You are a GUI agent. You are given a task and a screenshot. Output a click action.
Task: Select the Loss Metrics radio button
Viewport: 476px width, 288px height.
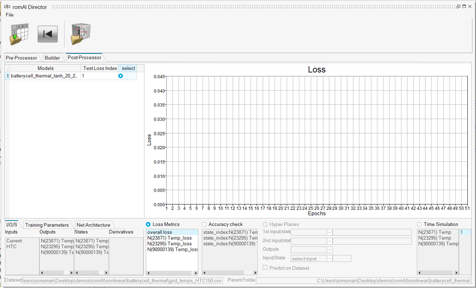[148, 224]
